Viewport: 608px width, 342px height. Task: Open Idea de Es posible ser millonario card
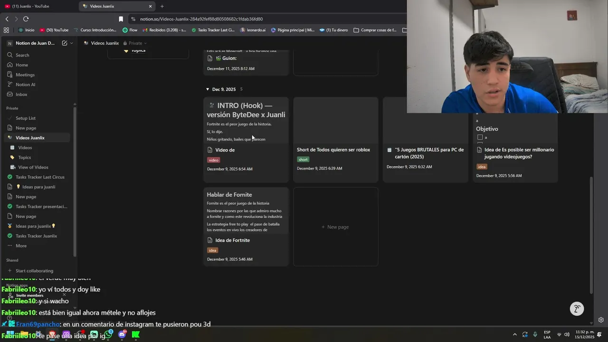[515, 147]
